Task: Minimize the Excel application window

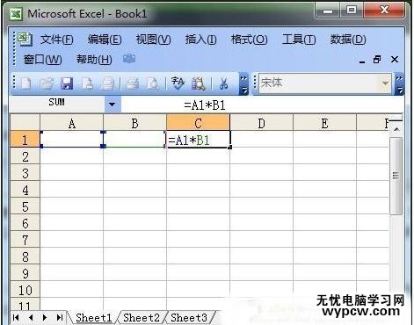Action: pyautogui.click(x=328, y=11)
